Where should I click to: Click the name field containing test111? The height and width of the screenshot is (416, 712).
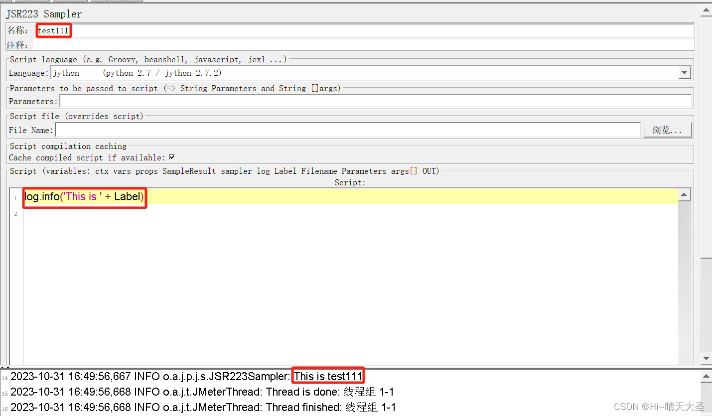coord(364,30)
